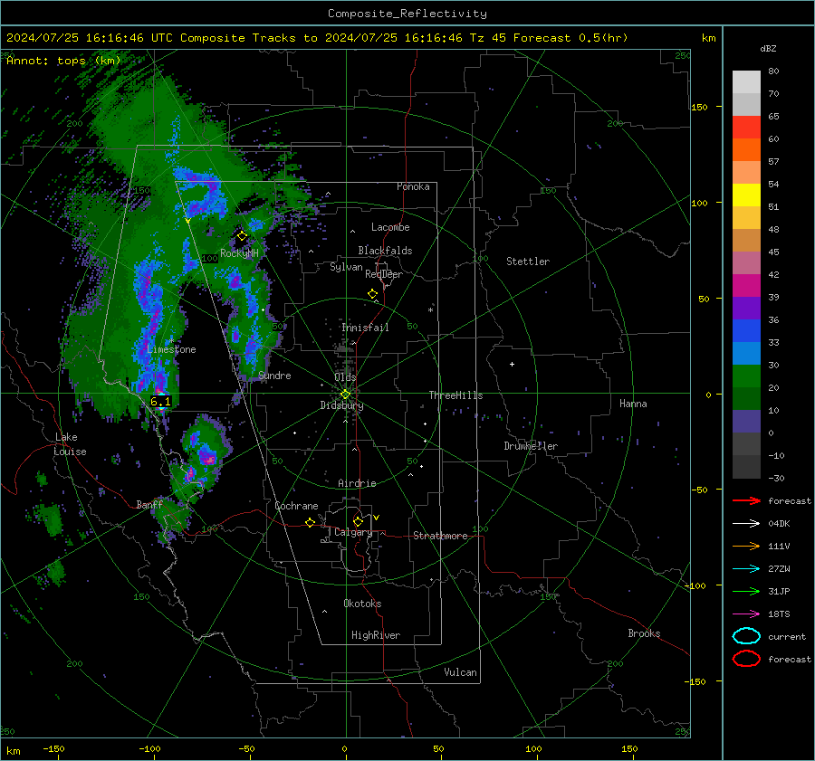Pick the yellow 51-54 dBZ swatch

[746, 195]
